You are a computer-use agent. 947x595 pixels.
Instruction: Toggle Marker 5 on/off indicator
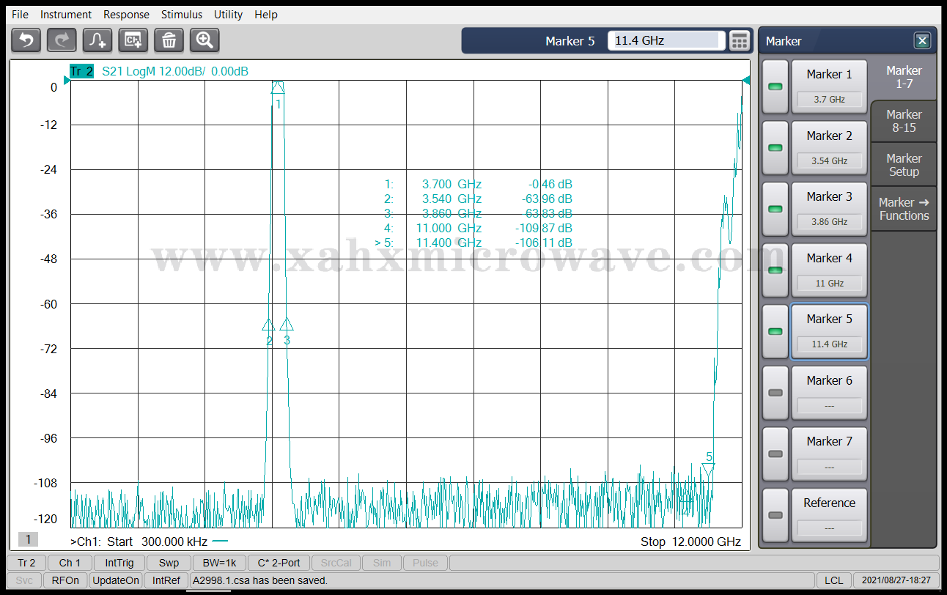tap(775, 331)
